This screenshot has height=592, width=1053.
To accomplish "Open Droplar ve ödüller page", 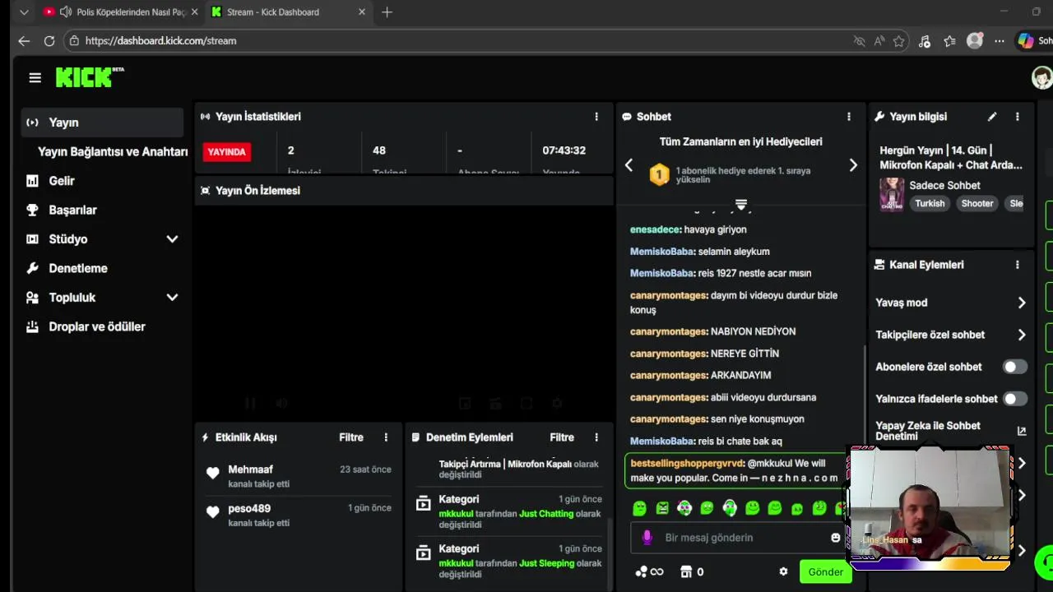I will tap(97, 326).
